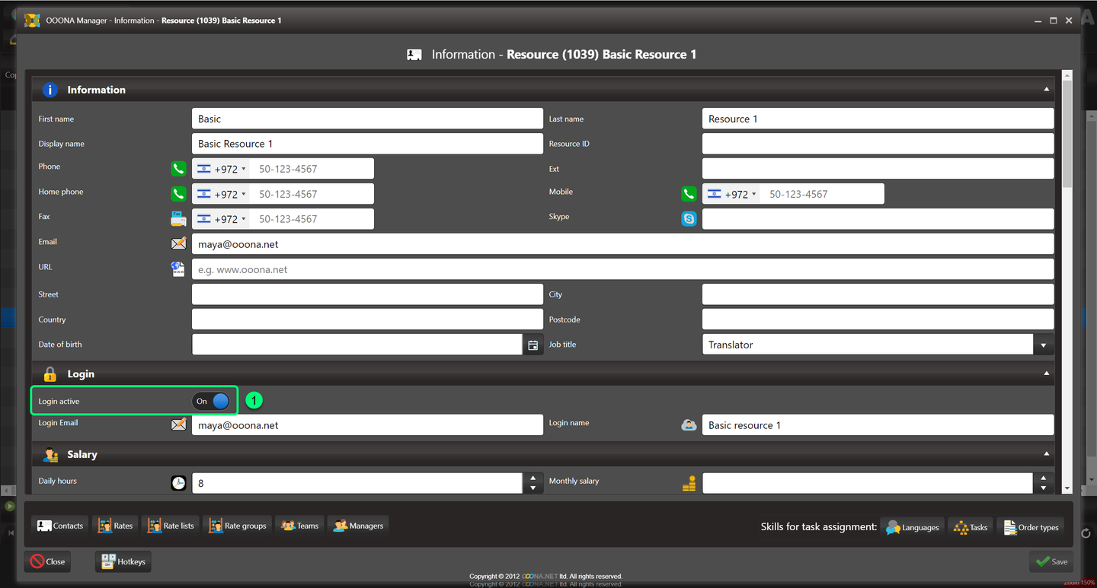Click the Skype icon

pyautogui.click(x=689, y=219)
